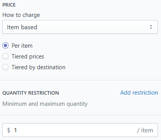The width and height of the screenshot is (161, 140).
Task: Open the How to charge dropdown
Action: click(80, 27)
